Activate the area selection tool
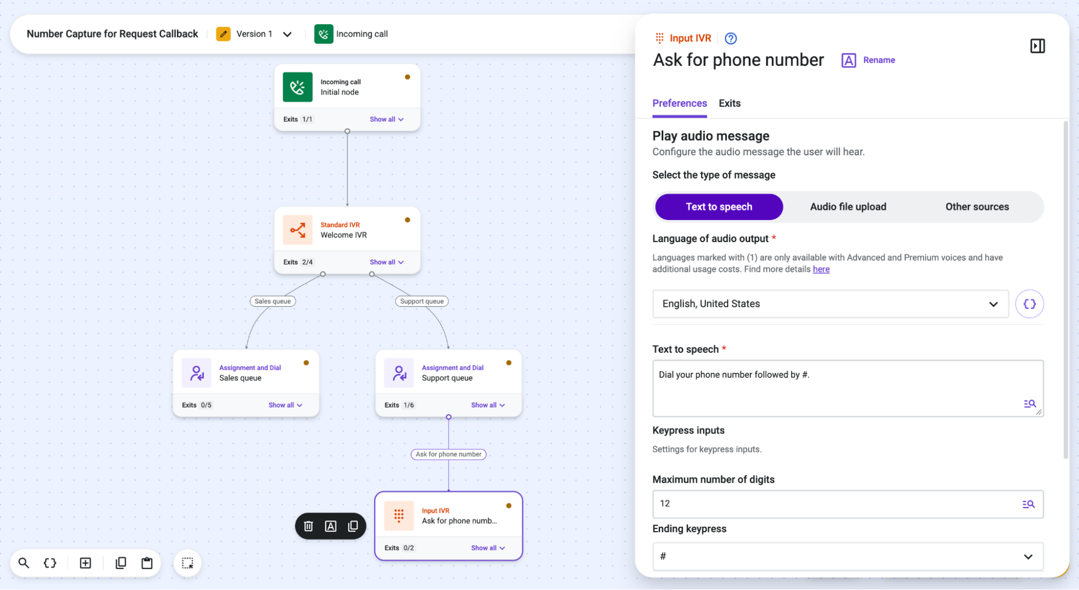Image resolution: width=1079 pixels, height=590 pixels. [x=187, y=563]
